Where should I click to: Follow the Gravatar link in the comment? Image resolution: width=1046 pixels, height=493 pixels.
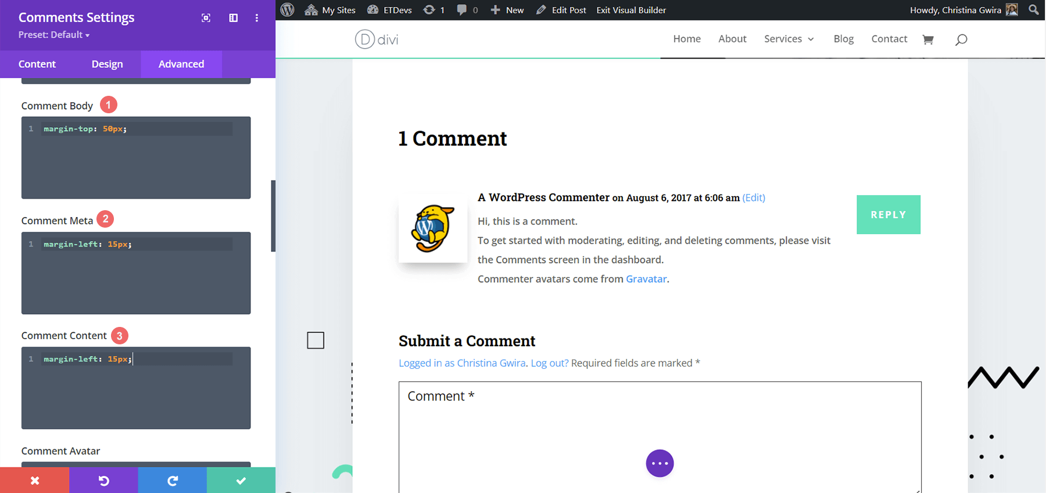coord(646,279)
